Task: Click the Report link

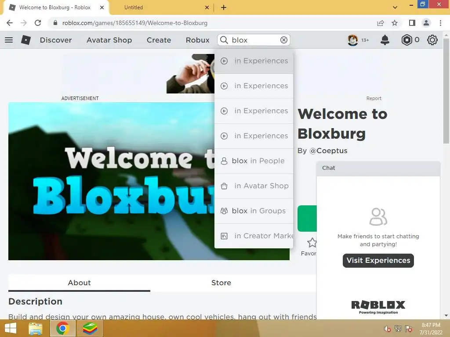Action: pyautogui.click(x=374, y=98)
